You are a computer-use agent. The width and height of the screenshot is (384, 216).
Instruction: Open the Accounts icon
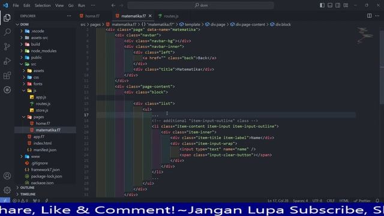pos(7,176)
